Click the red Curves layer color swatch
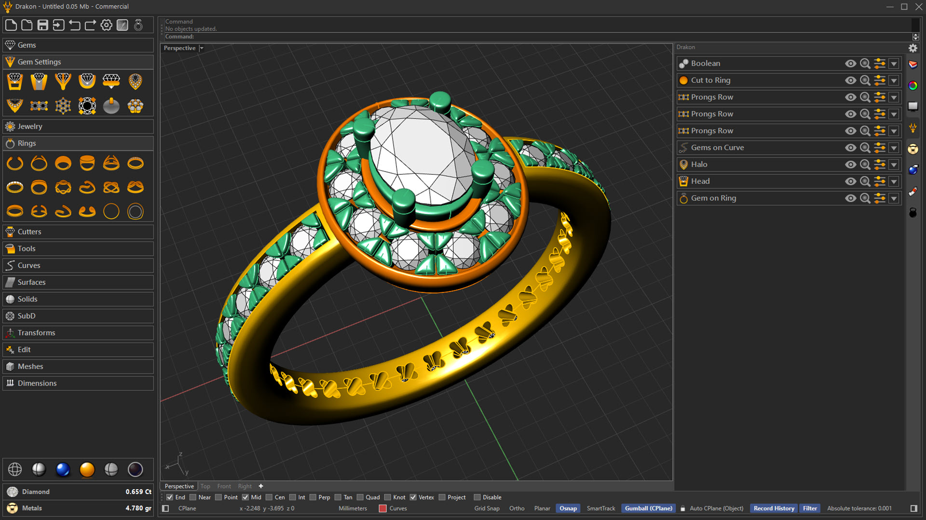The image size is (926, 520). coord(383,508)
